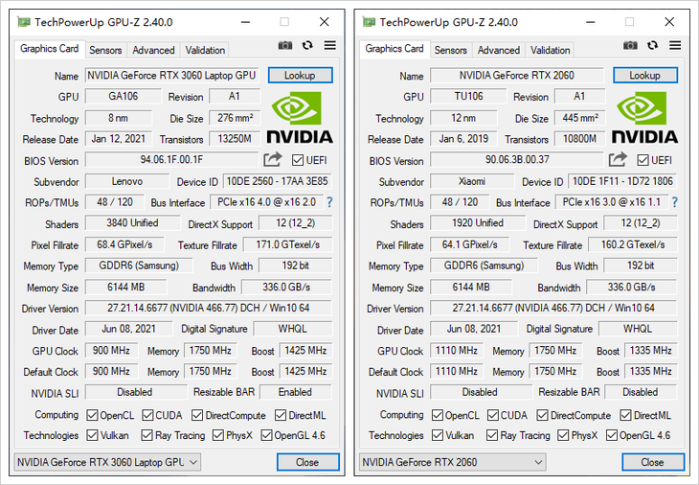Toggle the OpenGL 4.6 checkbox in the RTX 2060 window

coord(611,435)
